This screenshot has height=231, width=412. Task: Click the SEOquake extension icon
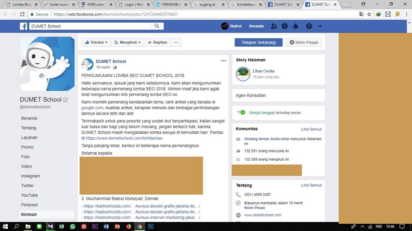(x=397, y=14)
